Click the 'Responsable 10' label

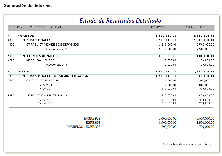(57, 65)
